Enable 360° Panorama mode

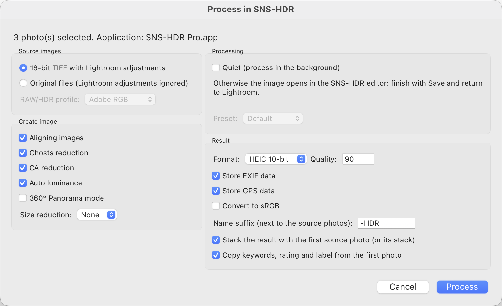click(x=23, y=198)
